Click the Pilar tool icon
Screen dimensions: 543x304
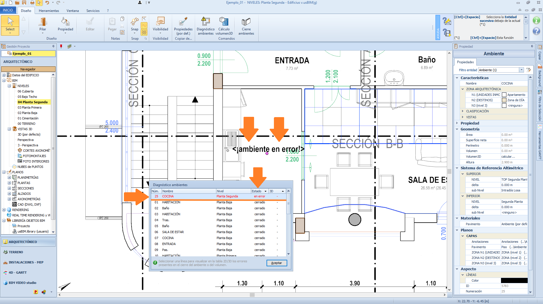(x=43, y=22)
